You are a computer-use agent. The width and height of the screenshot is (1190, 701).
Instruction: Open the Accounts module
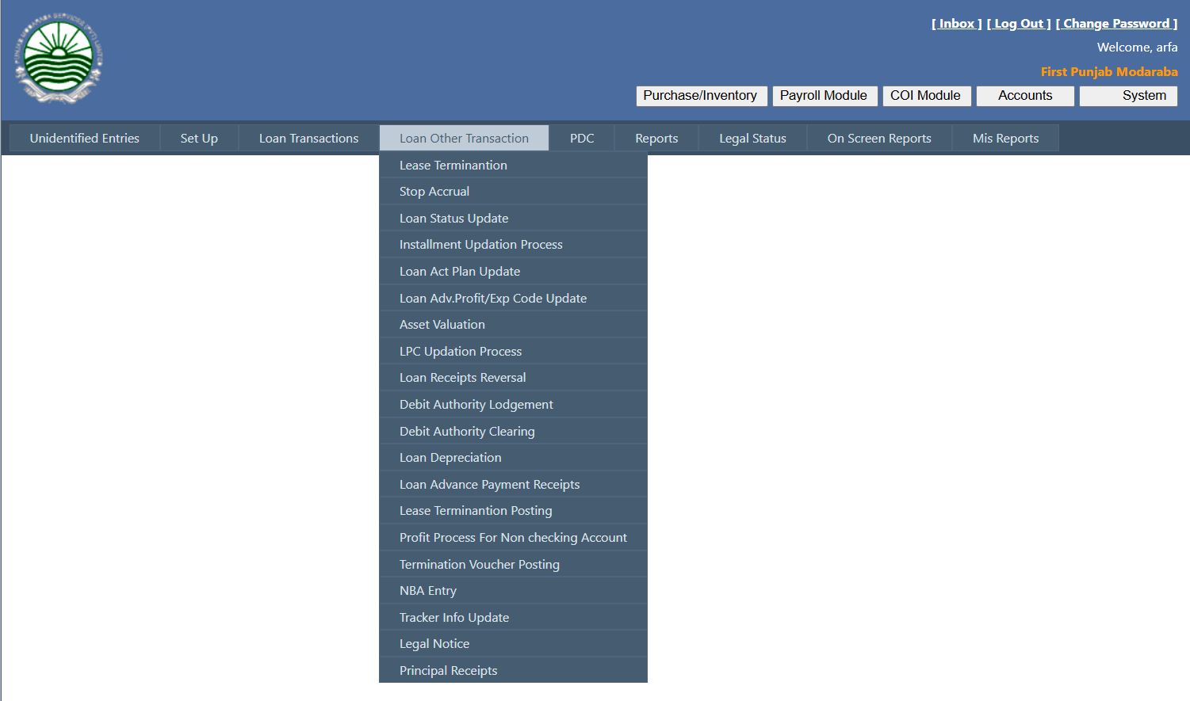[x=1024, y=95]
